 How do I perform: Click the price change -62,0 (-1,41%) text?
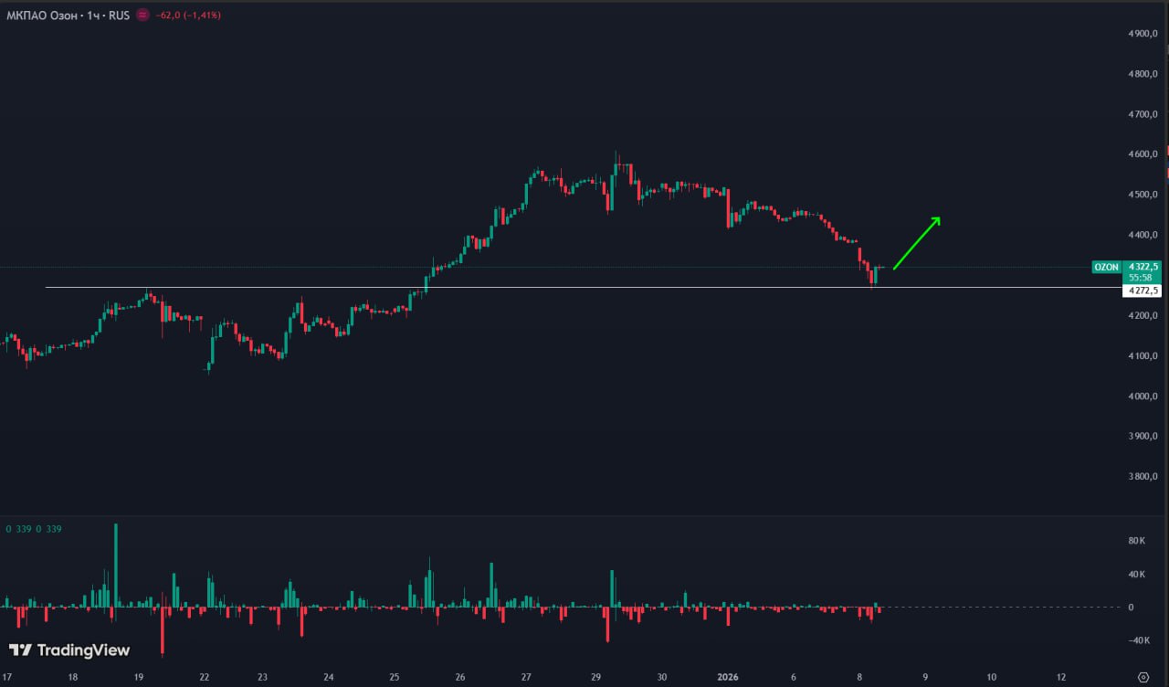coord(188,16)
